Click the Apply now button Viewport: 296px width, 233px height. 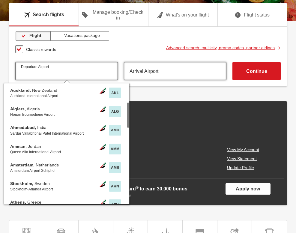[x=248, y=189]
